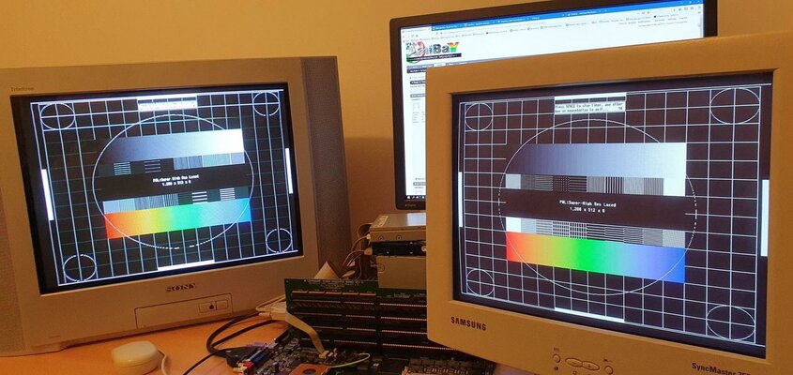This screenshot has width=793, height=375.
Task: Click the top-right corner circle on Samsung screen
Action: coord(734,105)
